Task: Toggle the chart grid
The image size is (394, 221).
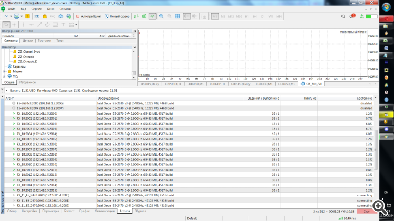Action: coord(178,16)
